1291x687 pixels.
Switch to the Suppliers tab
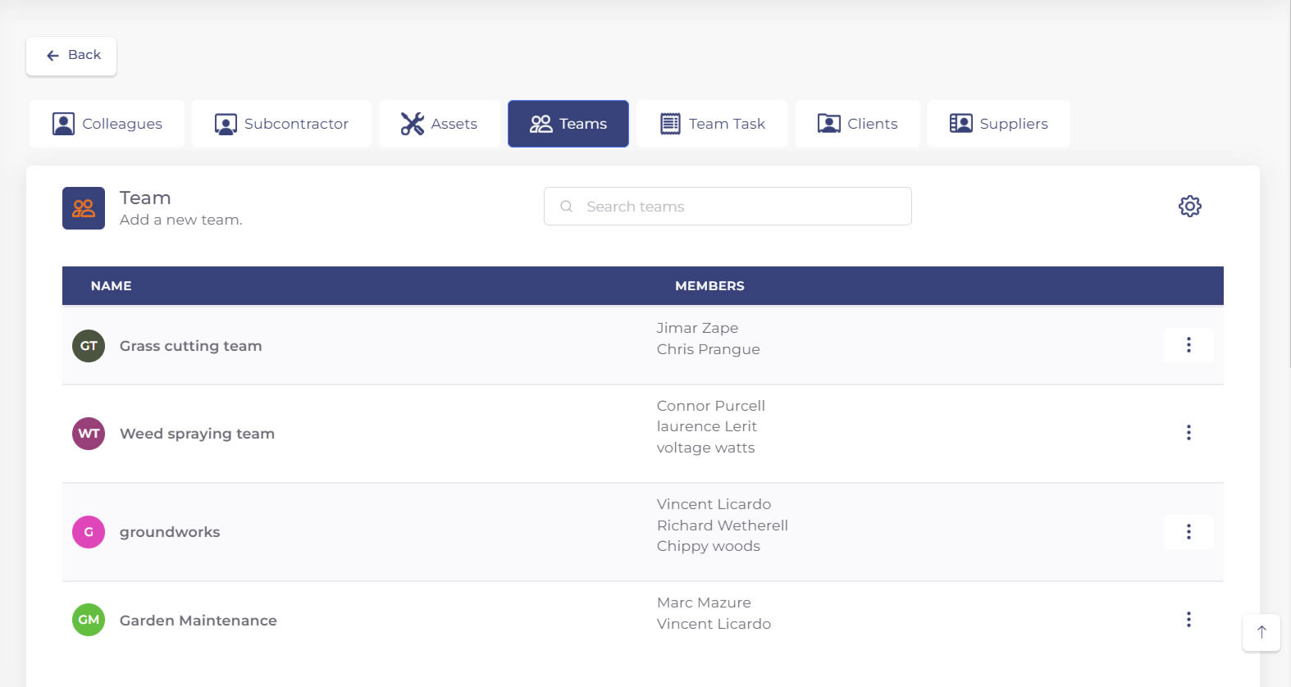point(998,124)
